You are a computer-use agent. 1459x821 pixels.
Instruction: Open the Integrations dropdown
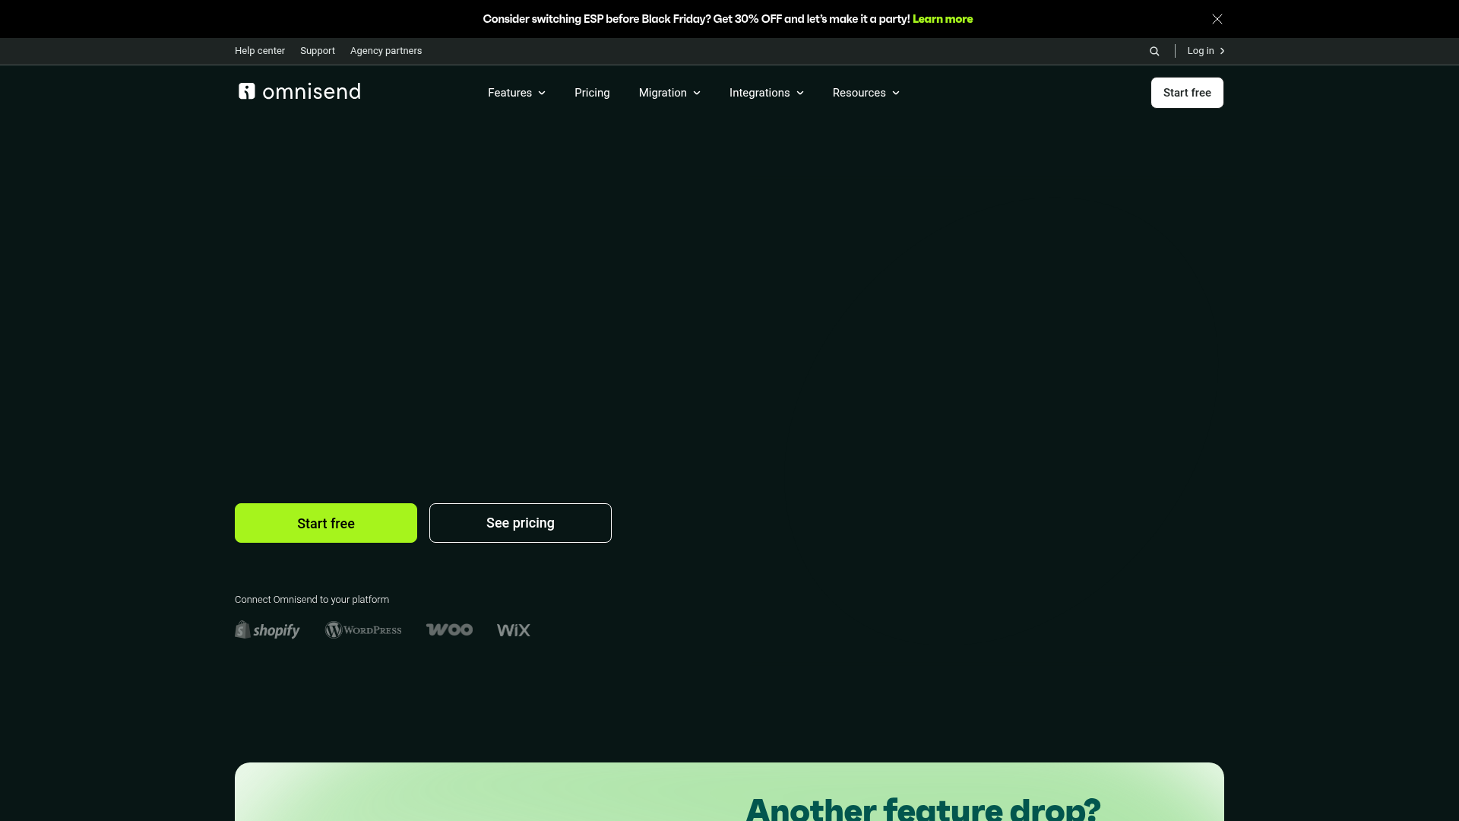765,93
